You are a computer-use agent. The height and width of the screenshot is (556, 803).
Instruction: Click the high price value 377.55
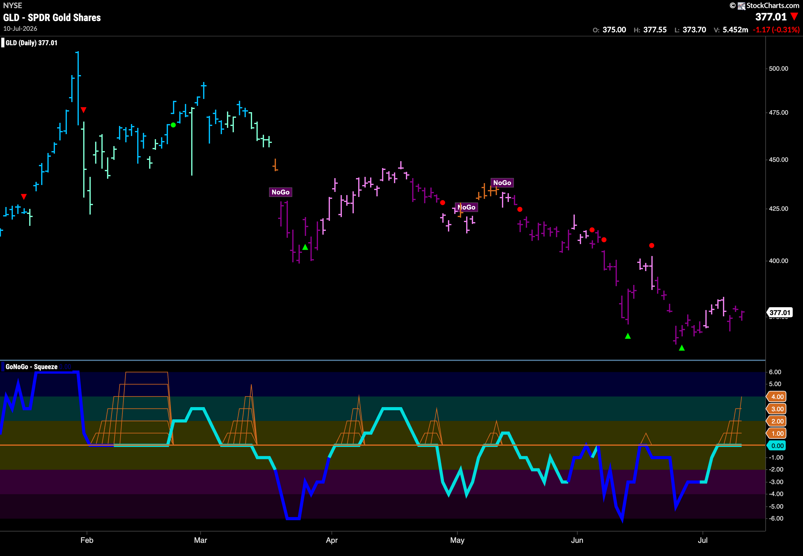655,30
